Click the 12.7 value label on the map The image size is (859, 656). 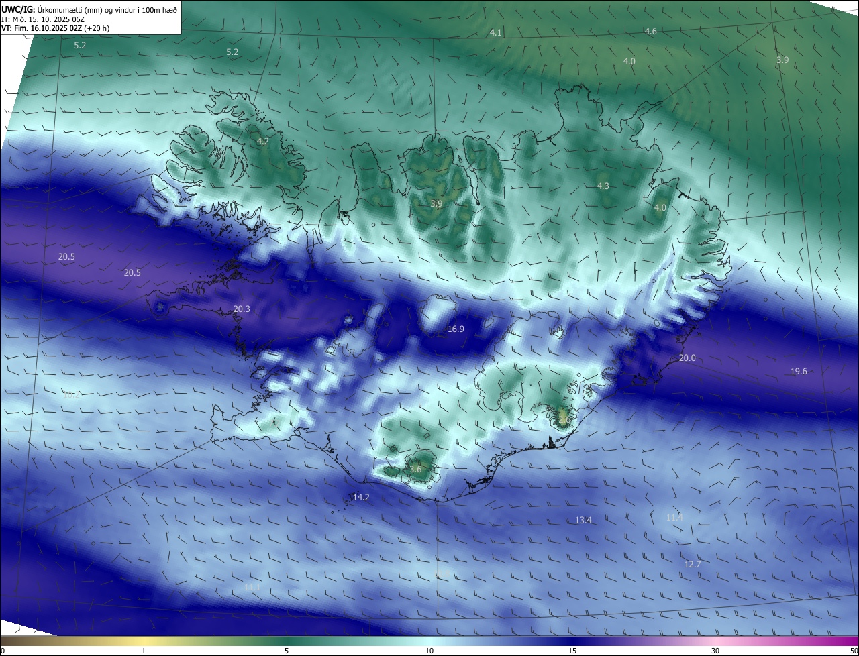click(x=692, y=565)
